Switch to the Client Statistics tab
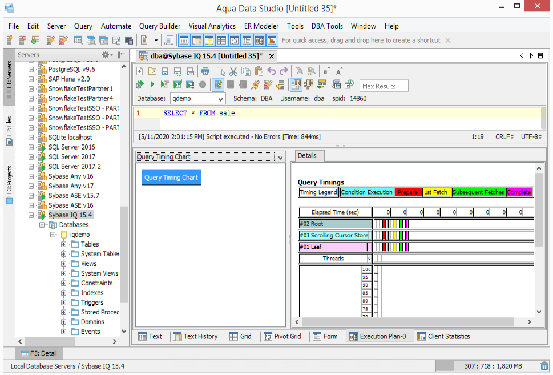Viewport: 553px width, 375px height. point(443,336)
